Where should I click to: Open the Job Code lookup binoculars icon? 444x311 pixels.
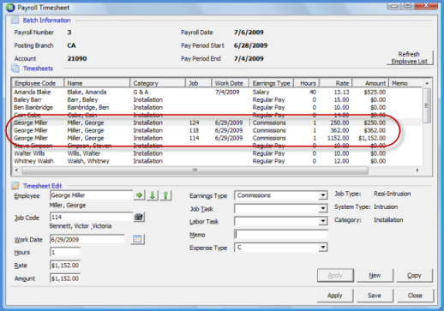139,217
